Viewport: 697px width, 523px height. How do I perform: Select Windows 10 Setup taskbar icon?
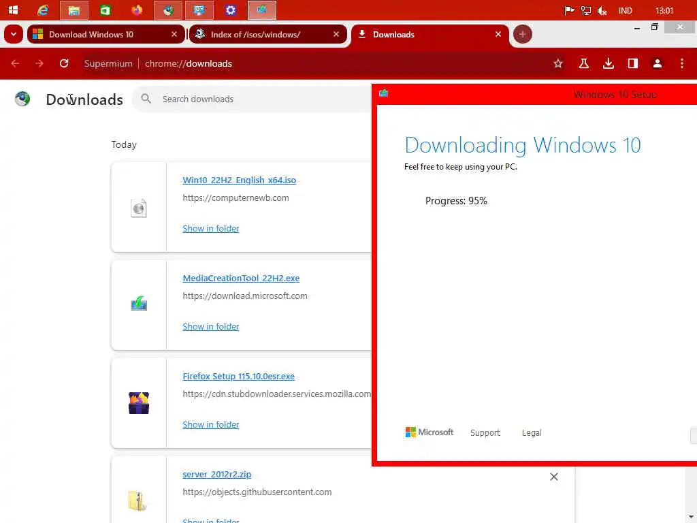coord(262,10)
